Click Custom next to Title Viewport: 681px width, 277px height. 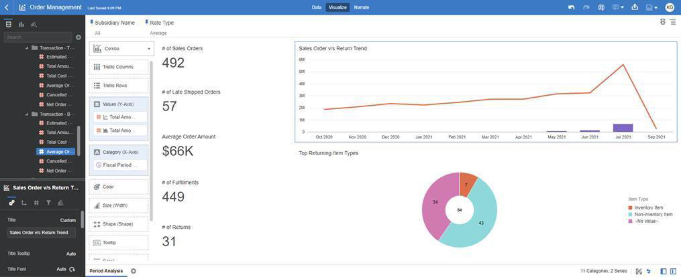coord(68,220)
